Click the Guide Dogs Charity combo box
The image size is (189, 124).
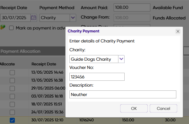coord(94,59)
